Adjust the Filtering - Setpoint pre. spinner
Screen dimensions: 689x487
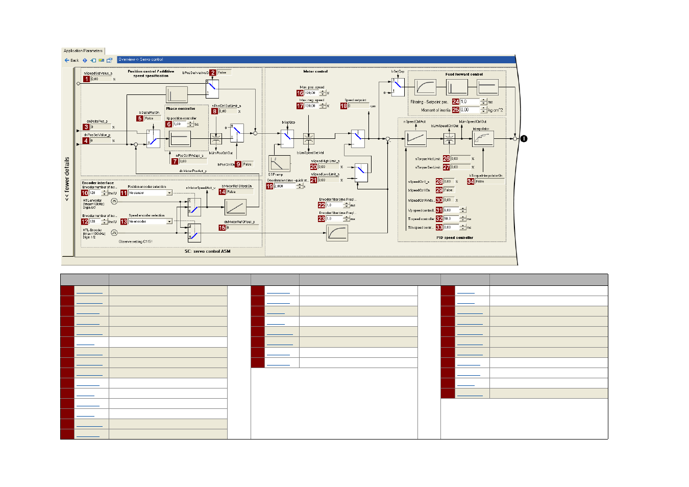483,102
